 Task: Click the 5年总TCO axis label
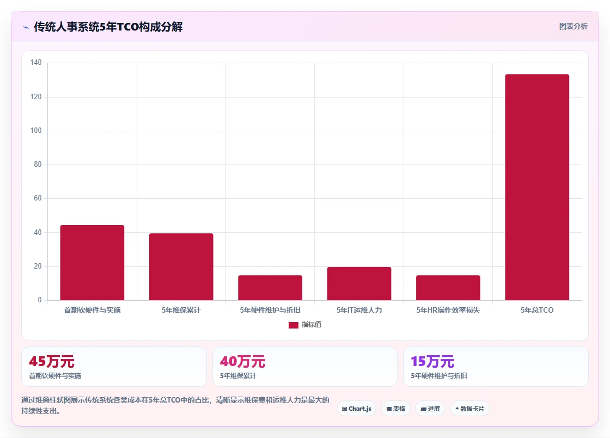coord(537,310)
